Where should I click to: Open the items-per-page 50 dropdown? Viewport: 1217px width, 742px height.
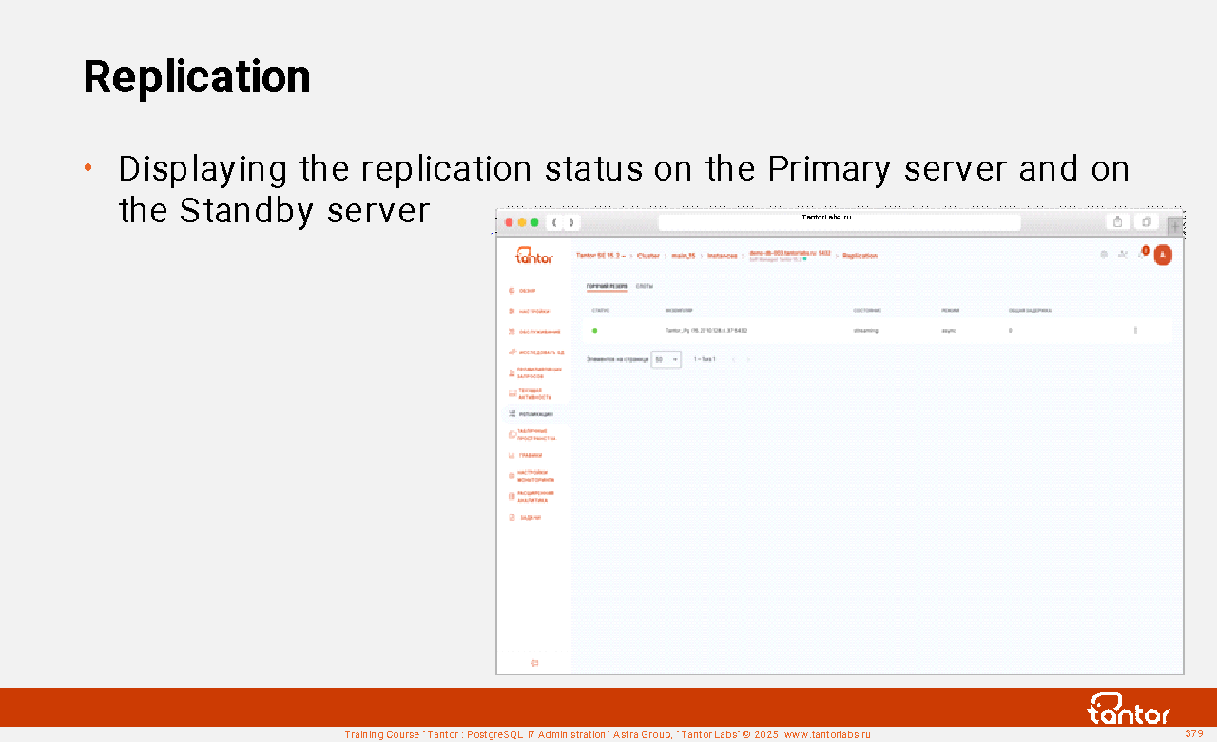pos(666,359)
